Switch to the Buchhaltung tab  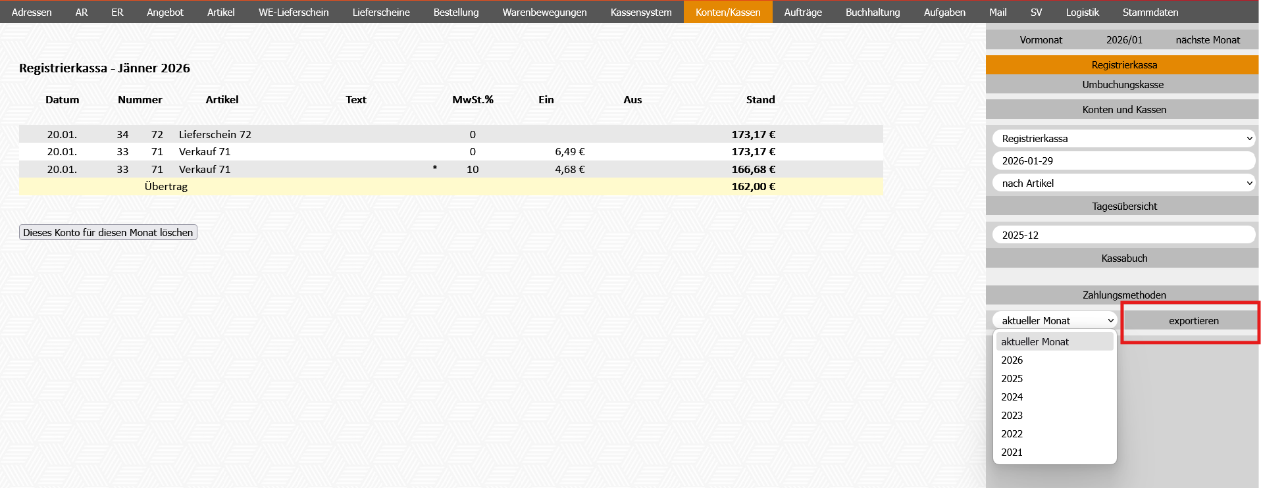[x=872, y=12]
